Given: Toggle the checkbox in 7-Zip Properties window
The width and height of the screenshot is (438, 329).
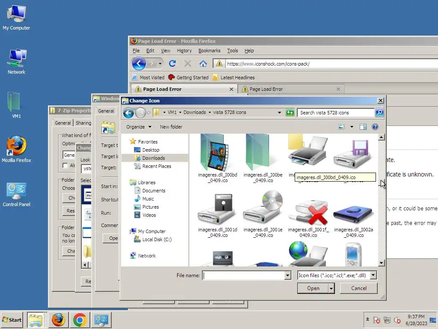Looking at the screenshot, I should click(65, 165).
